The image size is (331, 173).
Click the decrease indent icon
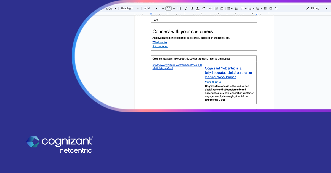click(x=265, y=9)
